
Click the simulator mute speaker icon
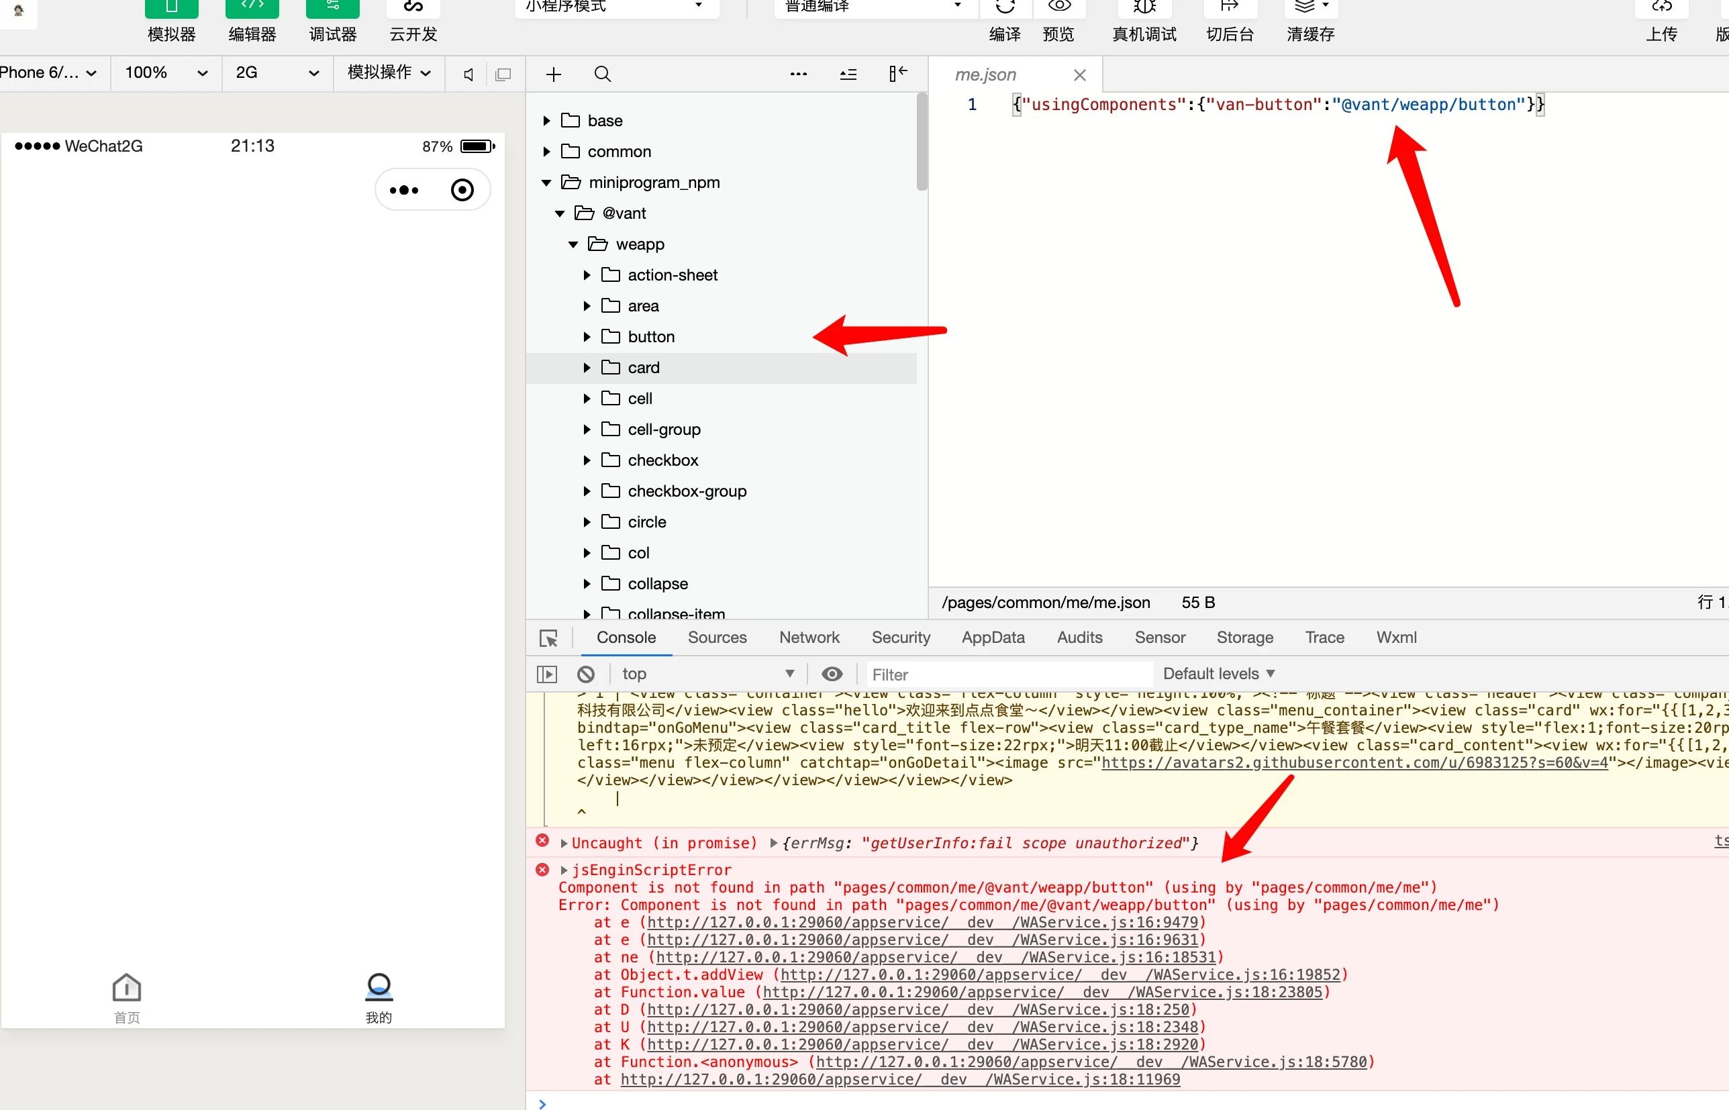pos(468,74)
